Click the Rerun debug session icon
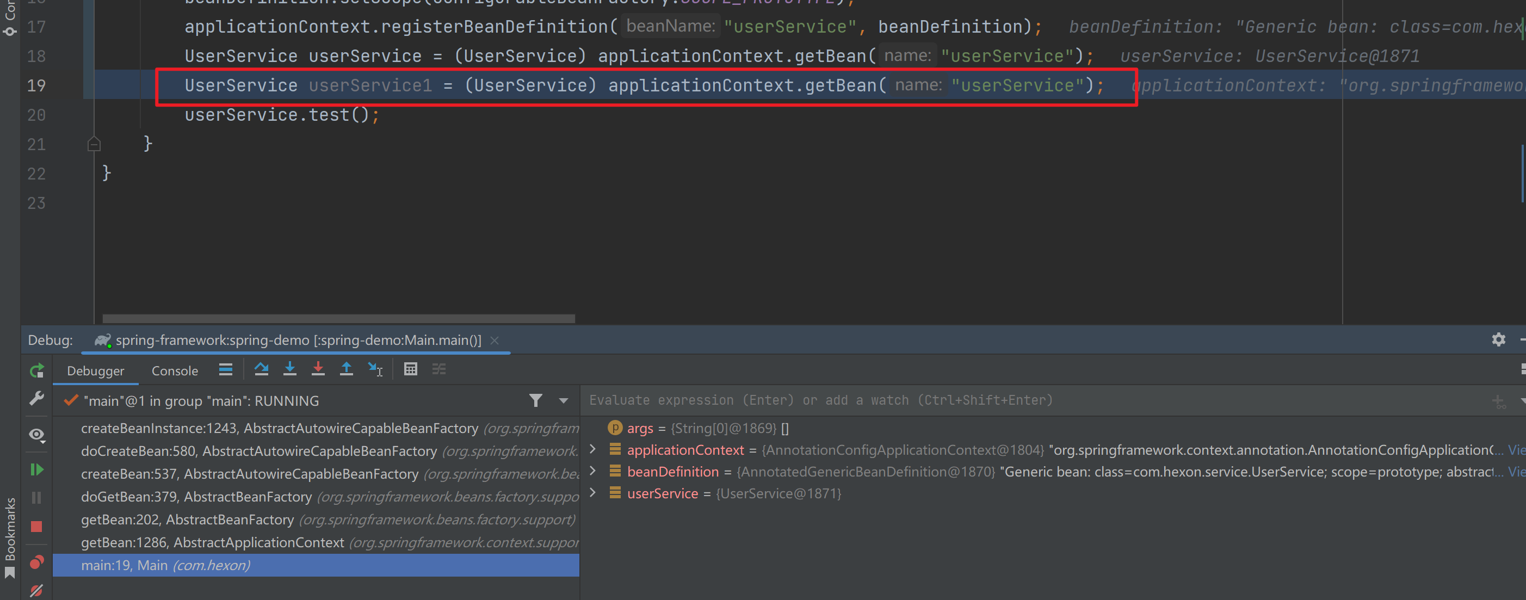1526x600 pixels. pyautogui.click(x=37, y=371)
